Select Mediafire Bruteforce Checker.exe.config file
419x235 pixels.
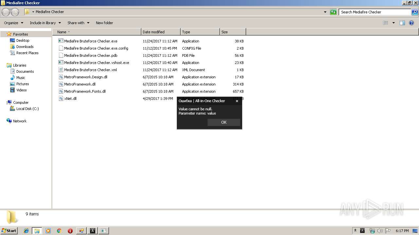[x=96, y=48]
